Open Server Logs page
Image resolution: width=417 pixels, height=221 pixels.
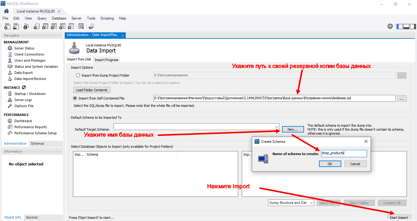[23, 100]
